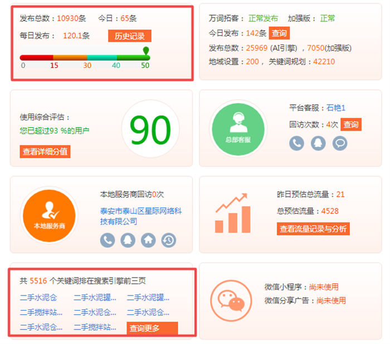
Task: Click the green 总部客服 headset icon
Action: click(x=238, y=128)
